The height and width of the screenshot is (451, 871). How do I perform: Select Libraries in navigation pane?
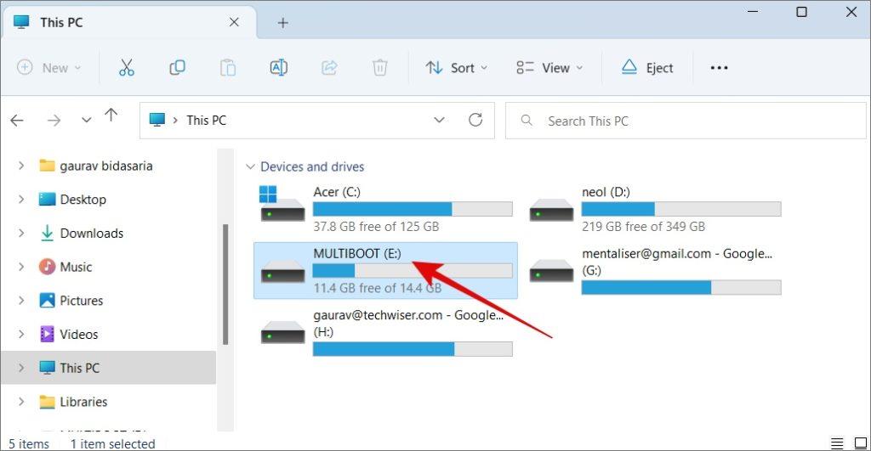click(x=73, y=402)
